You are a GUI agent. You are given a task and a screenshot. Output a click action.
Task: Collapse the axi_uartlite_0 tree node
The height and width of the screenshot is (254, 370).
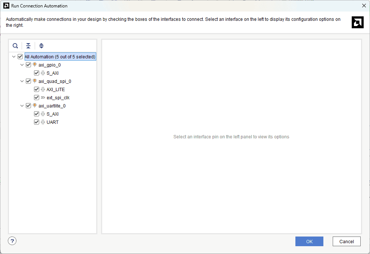[x=22, y=106]
